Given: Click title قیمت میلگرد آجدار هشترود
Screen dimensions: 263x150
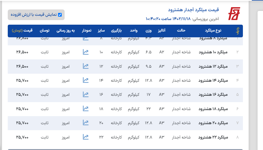Looking at the screenshot, I should (193, 10).
